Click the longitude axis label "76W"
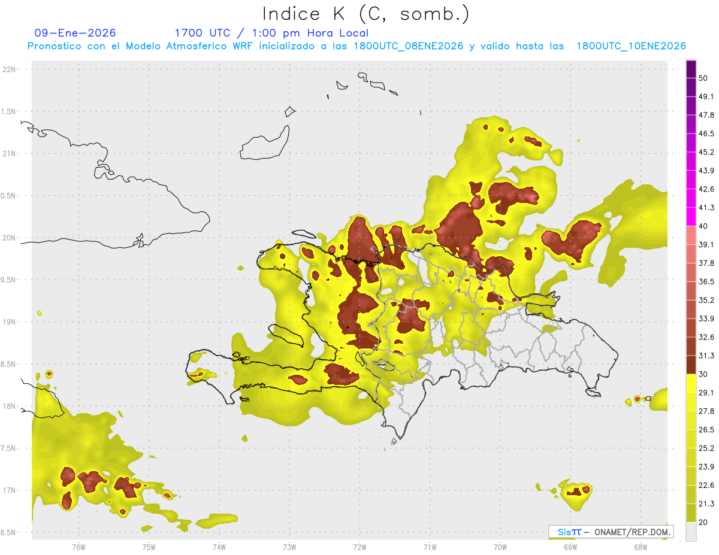719x555 pixels. coord(78,547)
